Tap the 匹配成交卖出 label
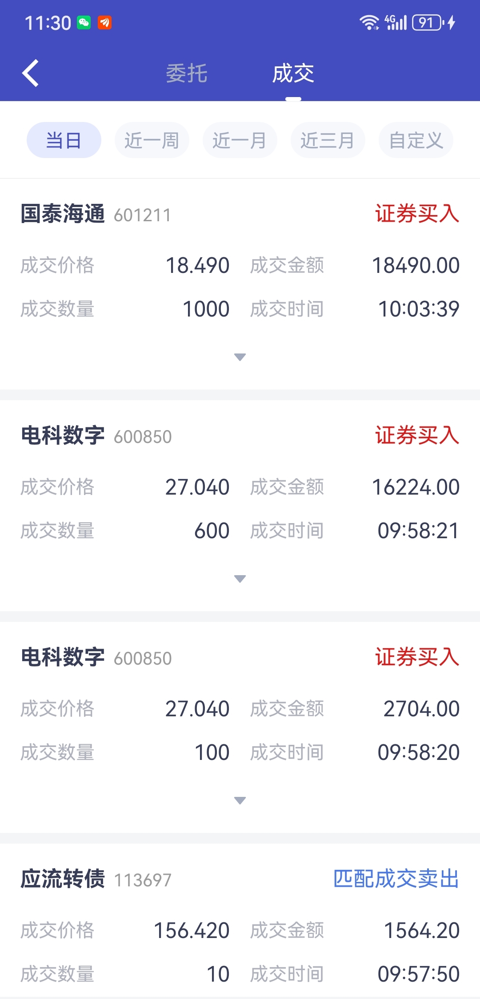The height and width of the screenshot is (999, 480). [x=396, y=879]
